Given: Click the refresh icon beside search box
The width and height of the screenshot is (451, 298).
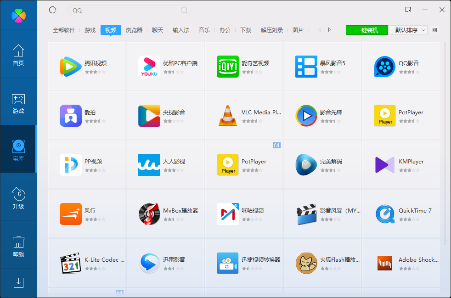Looking at the screenshot, I should click(53, 10).
